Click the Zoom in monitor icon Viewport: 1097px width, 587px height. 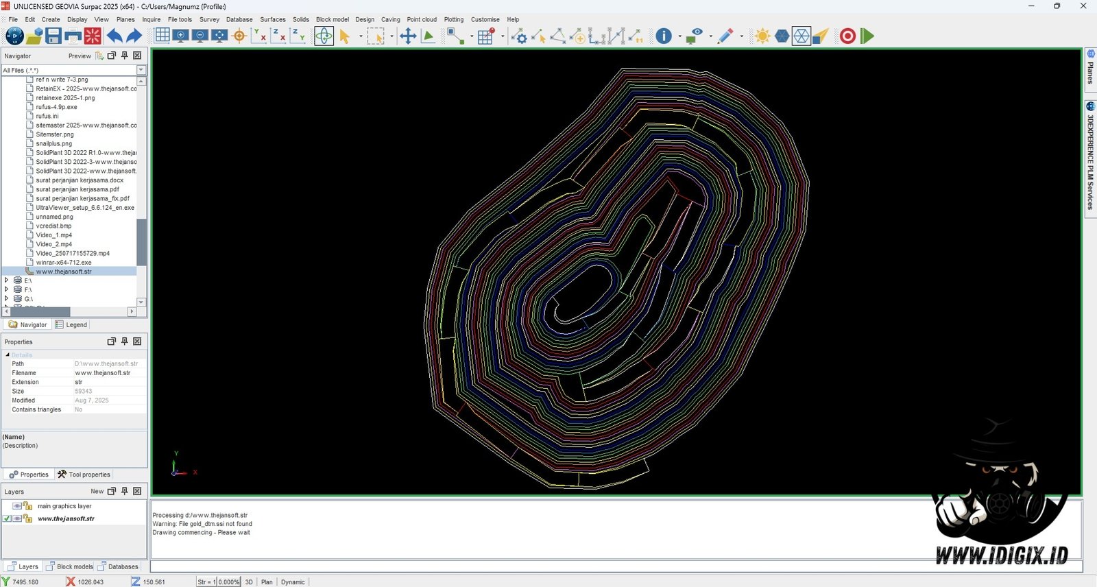181,35
